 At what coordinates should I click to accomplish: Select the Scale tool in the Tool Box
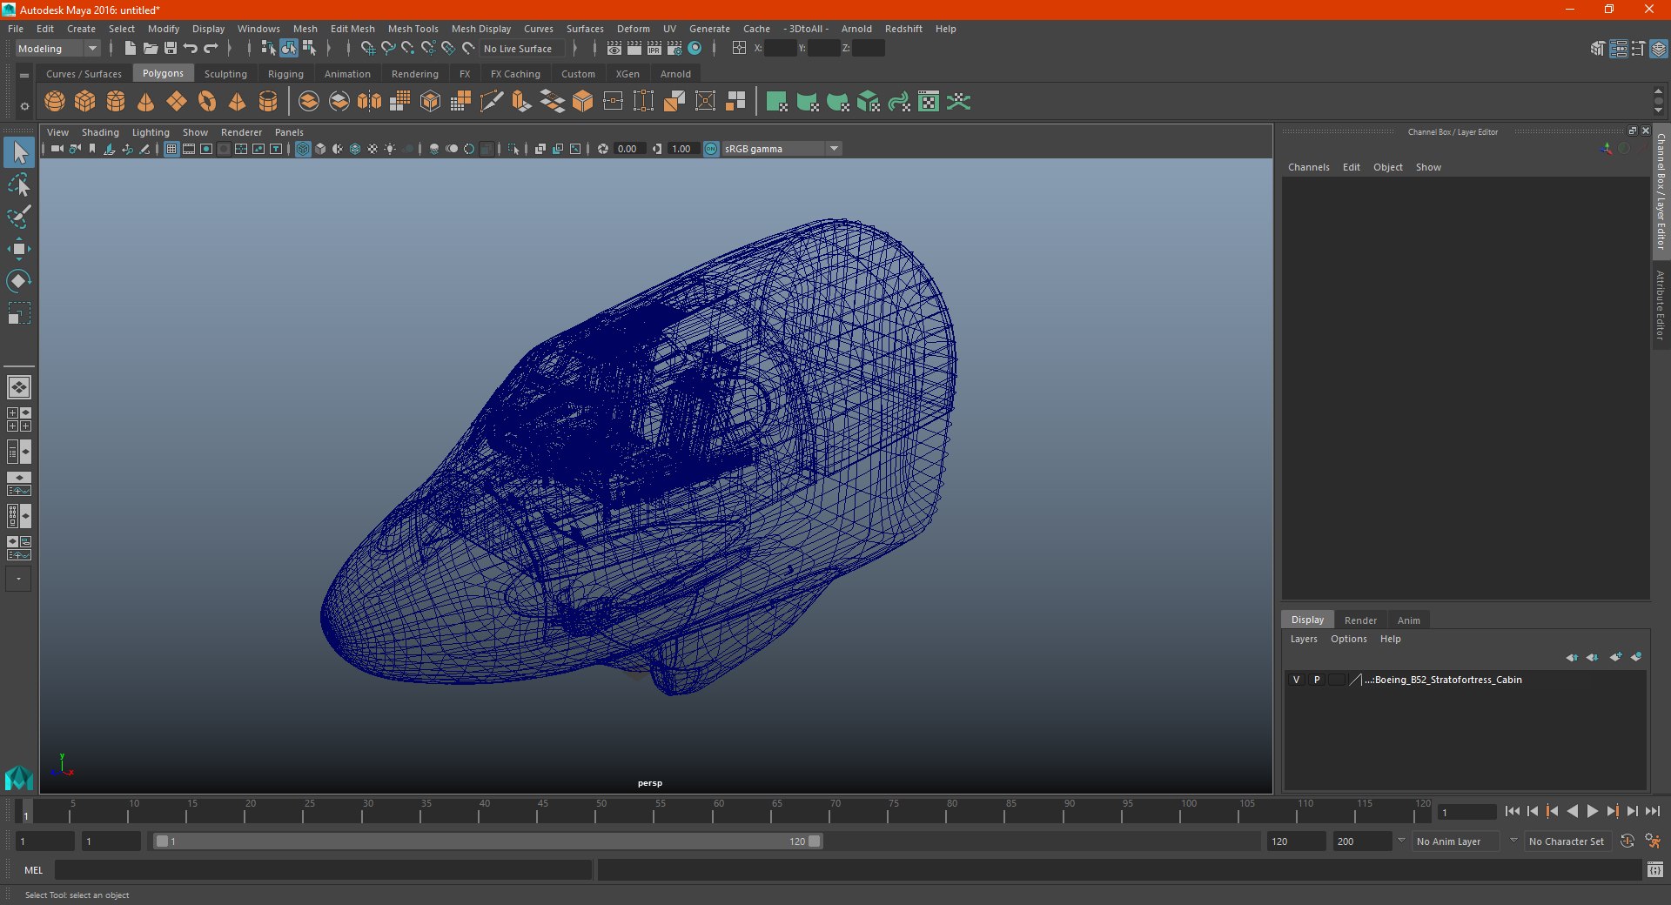coord(18,313)
